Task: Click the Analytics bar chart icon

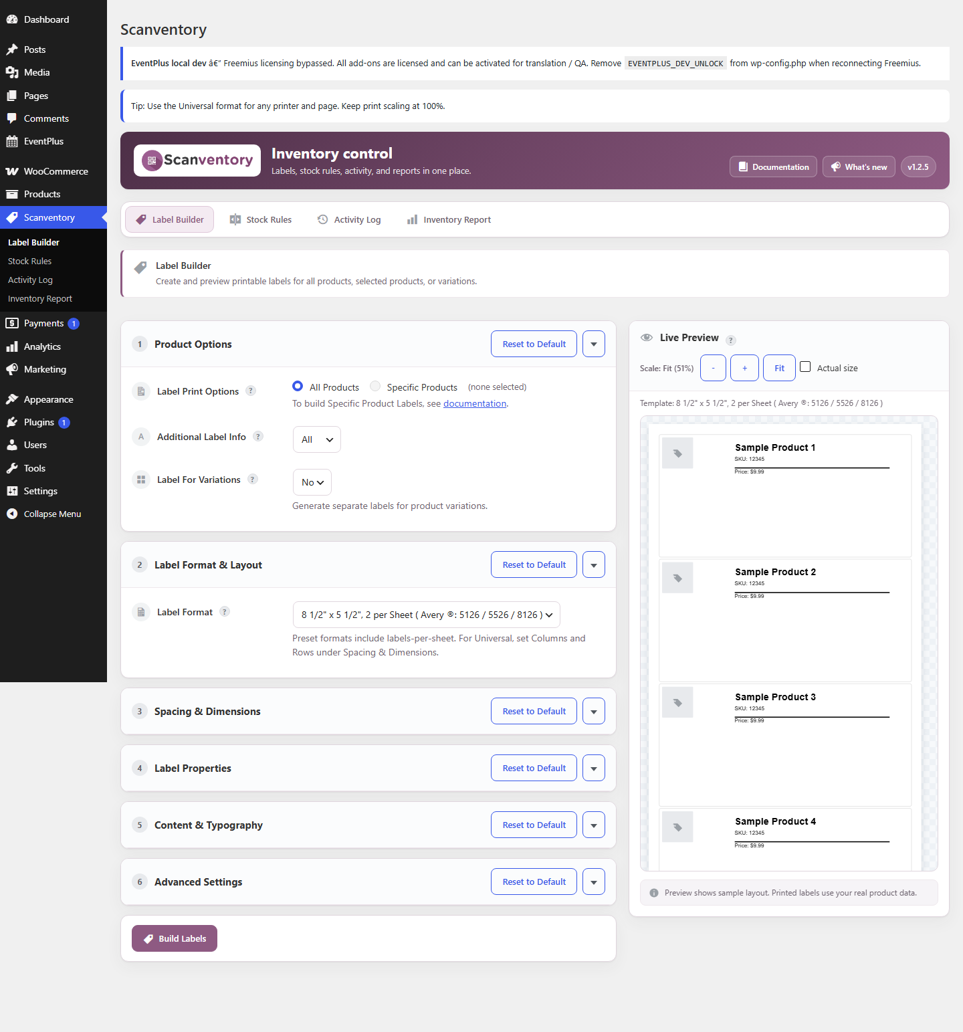Action: pyautogui.click(x=12, y=346)
